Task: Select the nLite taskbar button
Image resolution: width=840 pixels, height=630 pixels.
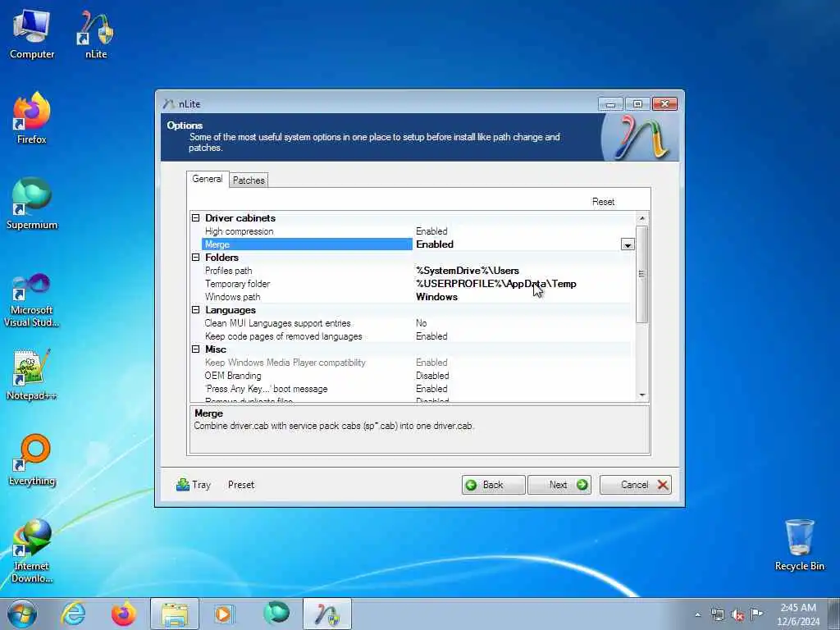Action: coord(326,614)
